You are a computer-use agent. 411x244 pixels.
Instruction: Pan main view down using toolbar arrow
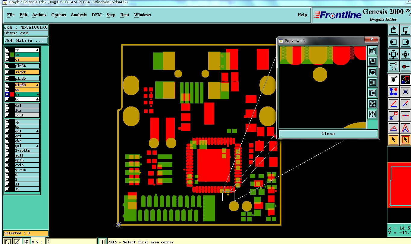[x=406, y=30]
